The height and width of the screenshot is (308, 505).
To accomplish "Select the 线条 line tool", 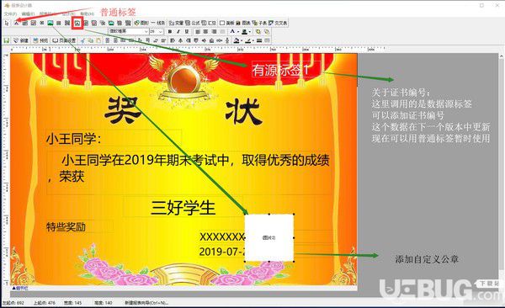I will coord(157,24).
